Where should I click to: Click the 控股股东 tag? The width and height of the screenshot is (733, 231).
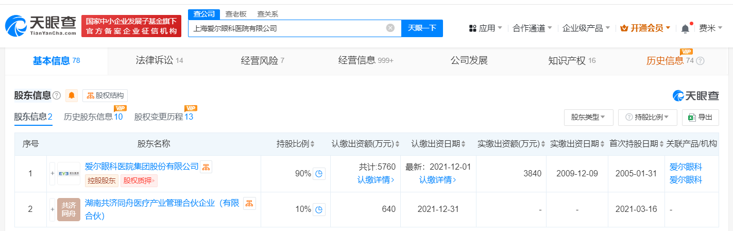pos(101,180)
